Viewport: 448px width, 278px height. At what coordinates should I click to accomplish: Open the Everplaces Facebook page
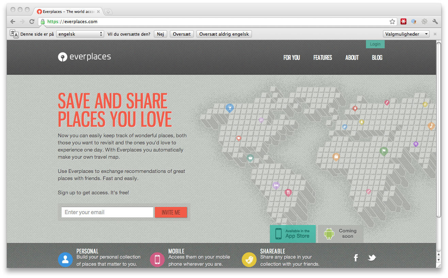pos(356,258)
